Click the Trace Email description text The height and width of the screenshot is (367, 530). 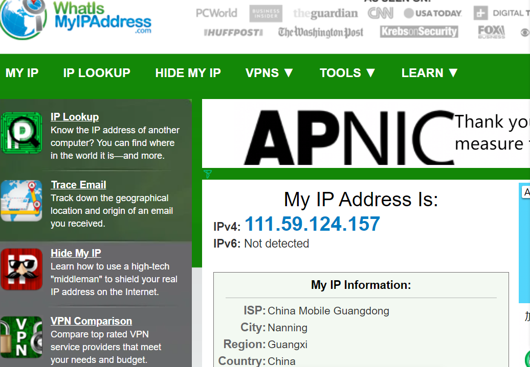pyautogui.click(x=112, y=211)
